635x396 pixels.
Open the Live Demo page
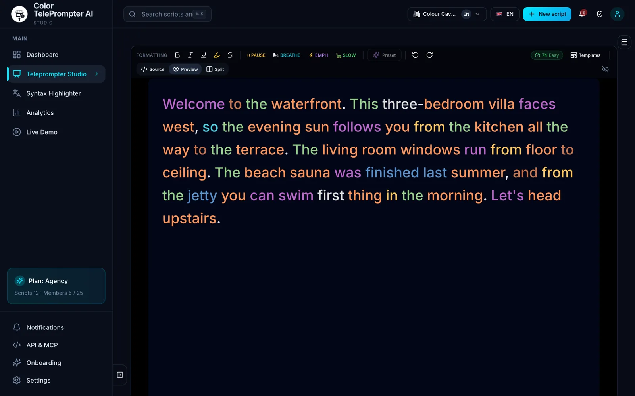pyautogui.click(x=56, y=132)
